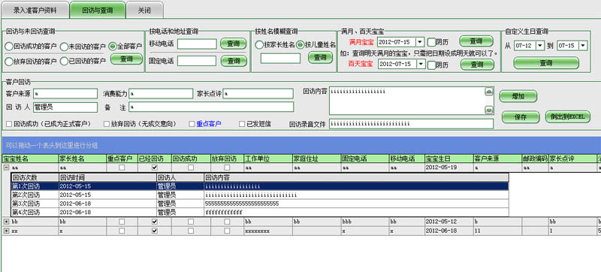This screenshot has height=272, width=601.
Task: Expand the xx customer row
Action: tap(6, 231)
